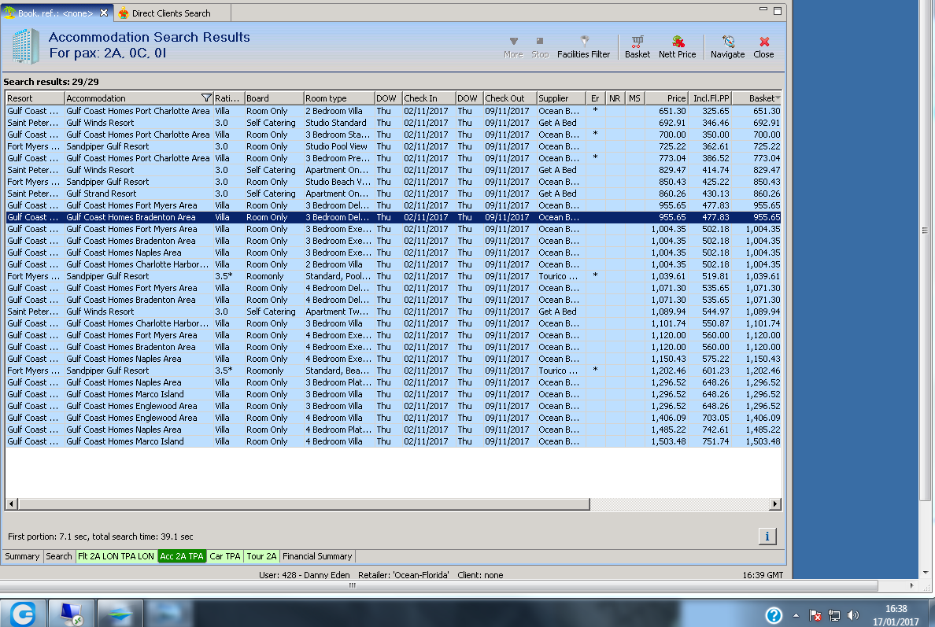This screenshot has height=627, width=935.
Task: Open the Basket column sort arrow
Action: tap(778, 98)
